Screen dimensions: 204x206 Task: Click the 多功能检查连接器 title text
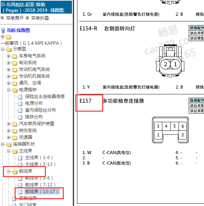pos(123,101)
